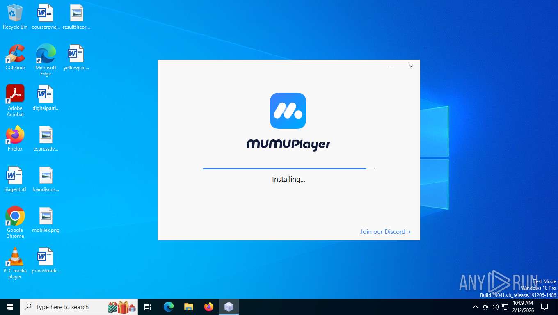Focus the taskbar search box

(x=79, y=307)
